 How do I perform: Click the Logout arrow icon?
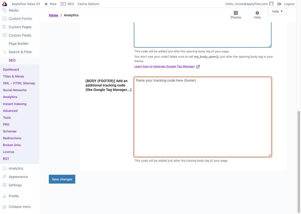coord(279,4)
